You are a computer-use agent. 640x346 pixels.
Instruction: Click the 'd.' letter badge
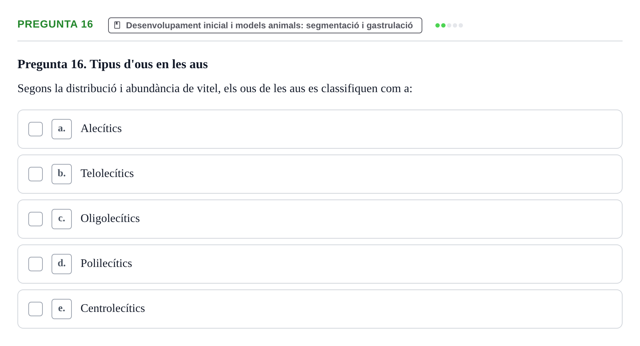[62, 264]
